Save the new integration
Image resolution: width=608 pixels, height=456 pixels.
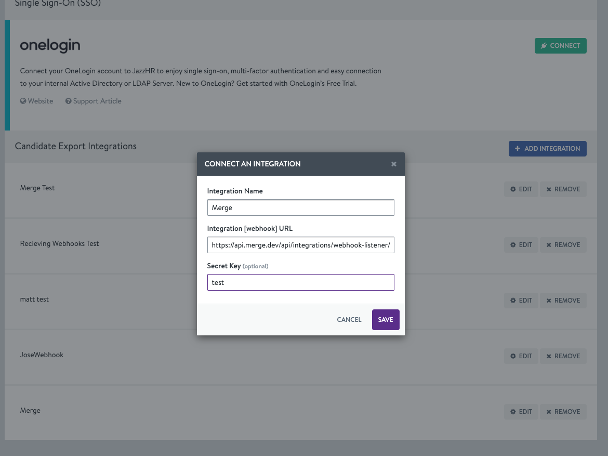point(386,320)
